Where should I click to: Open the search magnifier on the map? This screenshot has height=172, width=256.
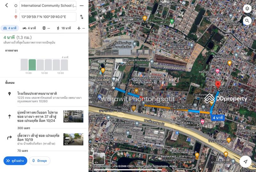[x=247, y=21]
